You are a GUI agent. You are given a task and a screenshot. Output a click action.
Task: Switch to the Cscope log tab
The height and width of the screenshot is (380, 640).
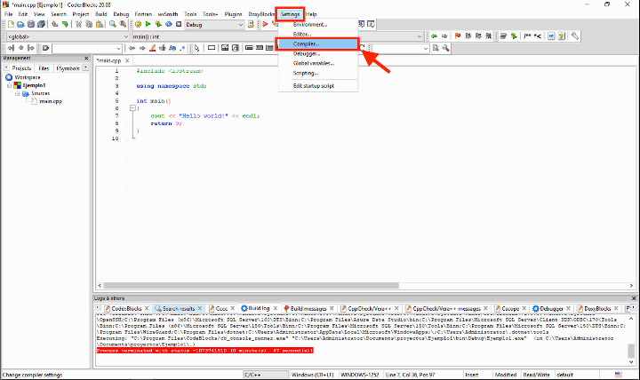coord(510,309)
